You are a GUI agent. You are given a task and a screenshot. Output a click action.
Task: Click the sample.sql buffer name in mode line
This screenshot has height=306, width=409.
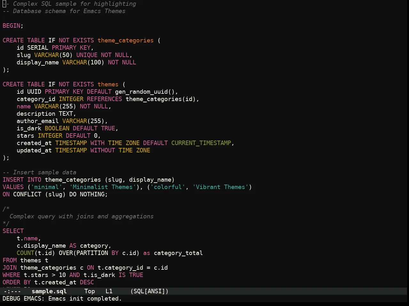[x=49, y=291]
